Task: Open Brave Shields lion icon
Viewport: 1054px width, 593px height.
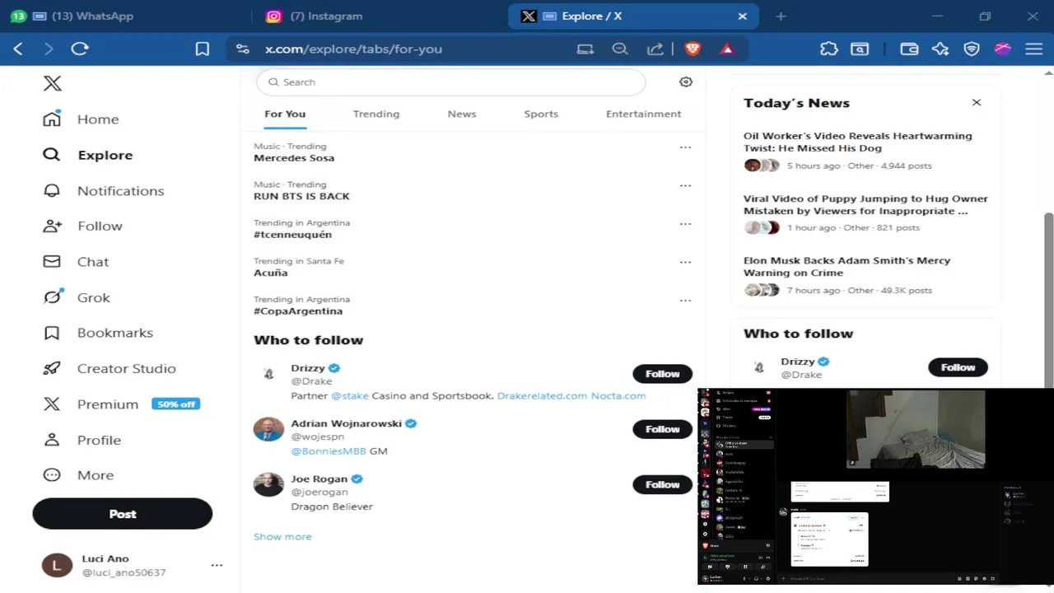Action: pyautogui.click(x=693, y=49)
